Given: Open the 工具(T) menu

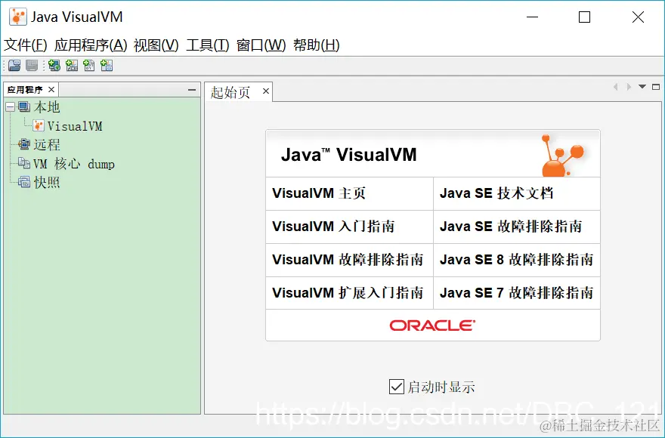Looking at the screenshot, I should [x=207, y=45].
